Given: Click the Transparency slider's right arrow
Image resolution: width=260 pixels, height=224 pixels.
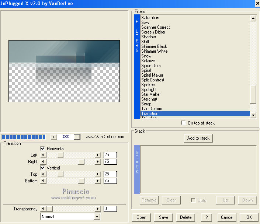Looking at the screenshot, I should click(x=98, y=209).
